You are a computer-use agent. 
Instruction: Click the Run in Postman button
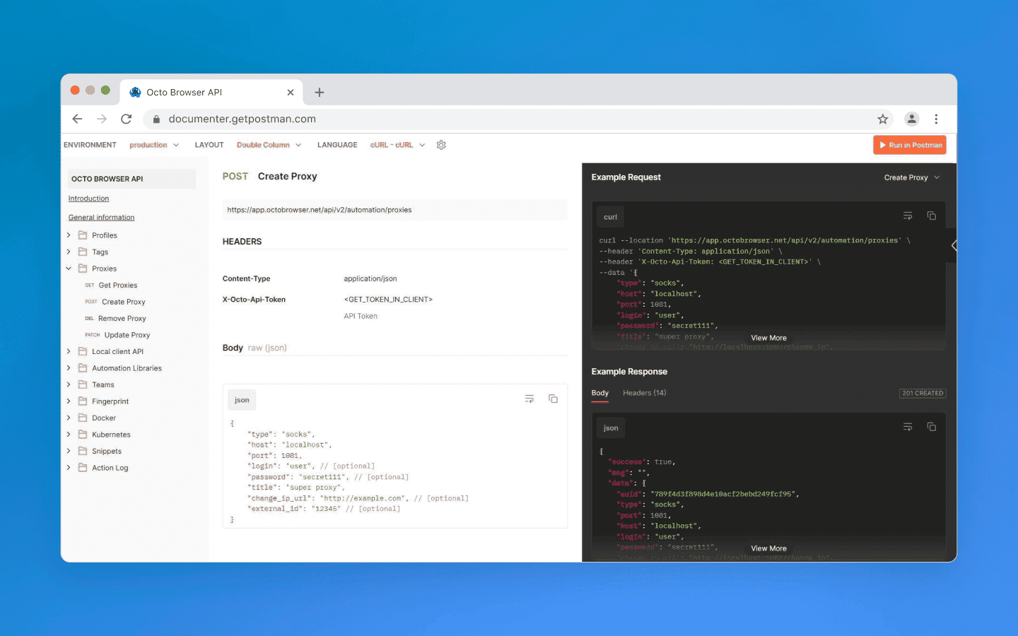910,145
